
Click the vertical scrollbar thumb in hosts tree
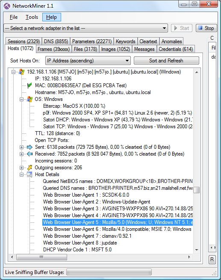click(x=197, y=190)
